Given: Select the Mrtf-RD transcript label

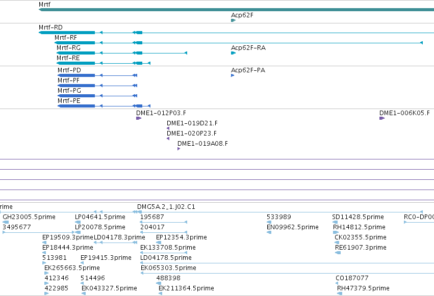Looking at the screenshot, I should coord(50,28).
